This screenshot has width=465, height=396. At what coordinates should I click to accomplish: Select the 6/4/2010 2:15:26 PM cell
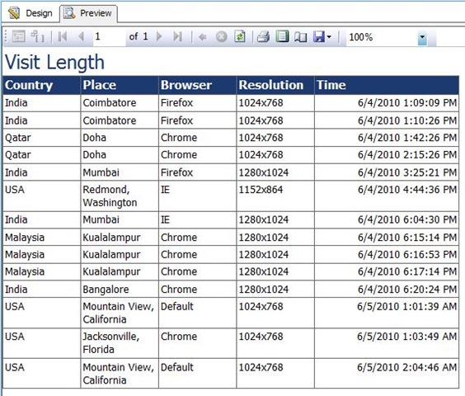(387, 154)
